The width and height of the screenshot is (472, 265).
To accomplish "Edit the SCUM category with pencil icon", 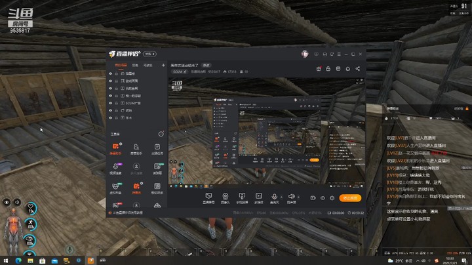I will click(185, 71).
